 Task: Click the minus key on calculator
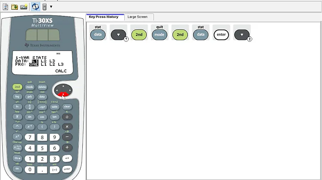click(67, 137)
